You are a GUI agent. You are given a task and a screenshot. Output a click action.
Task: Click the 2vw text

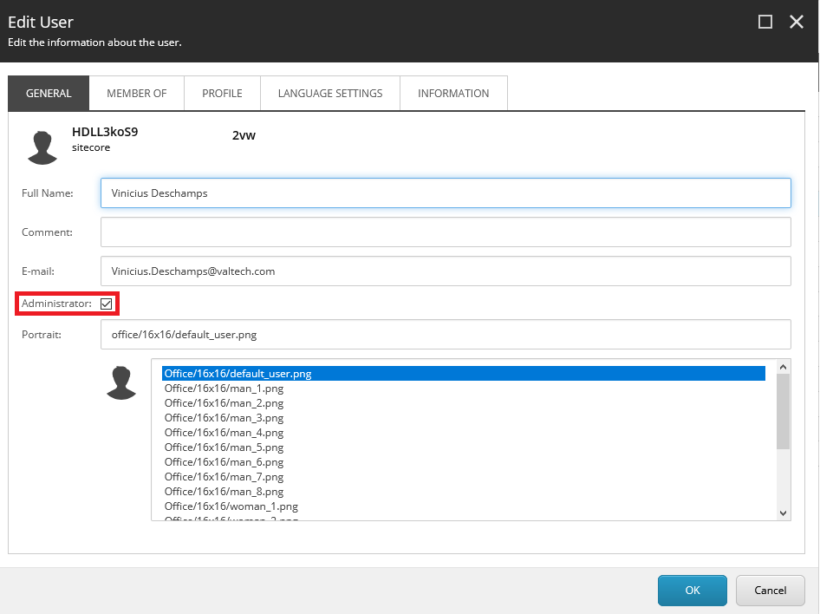point(244,135)
